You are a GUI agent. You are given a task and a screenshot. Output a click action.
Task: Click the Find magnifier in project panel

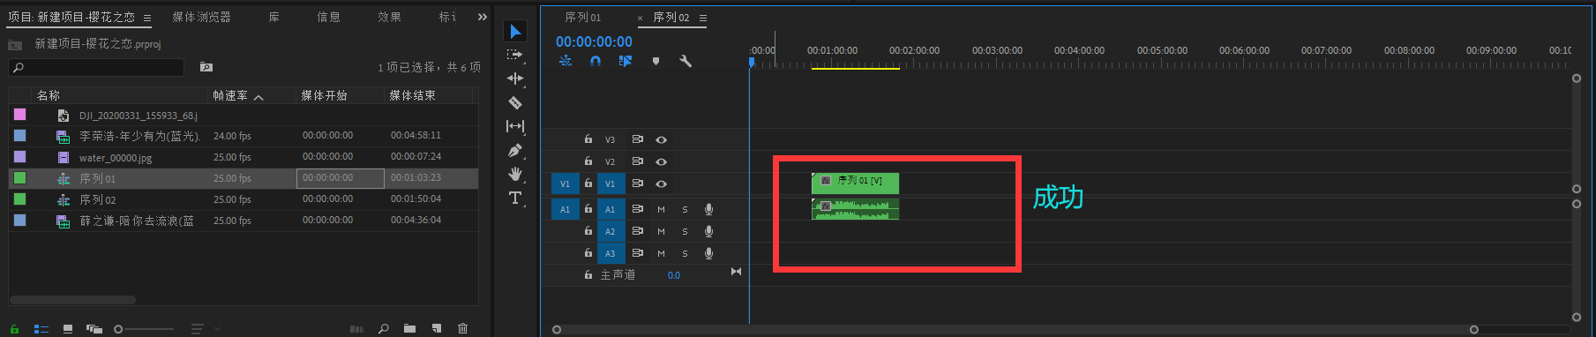[384, 328]
